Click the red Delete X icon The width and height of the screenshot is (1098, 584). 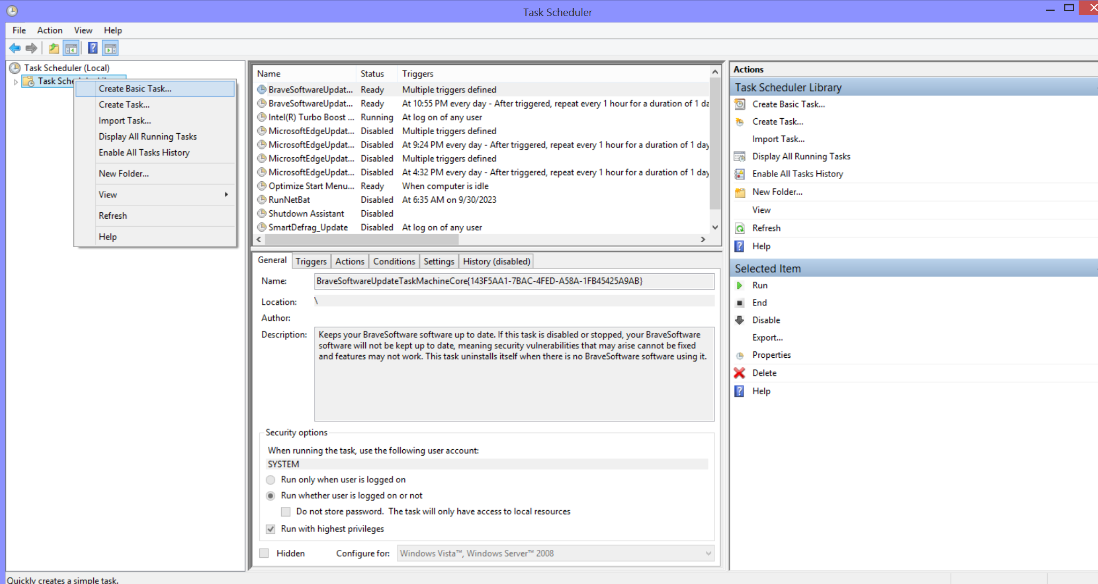[739, 373]
